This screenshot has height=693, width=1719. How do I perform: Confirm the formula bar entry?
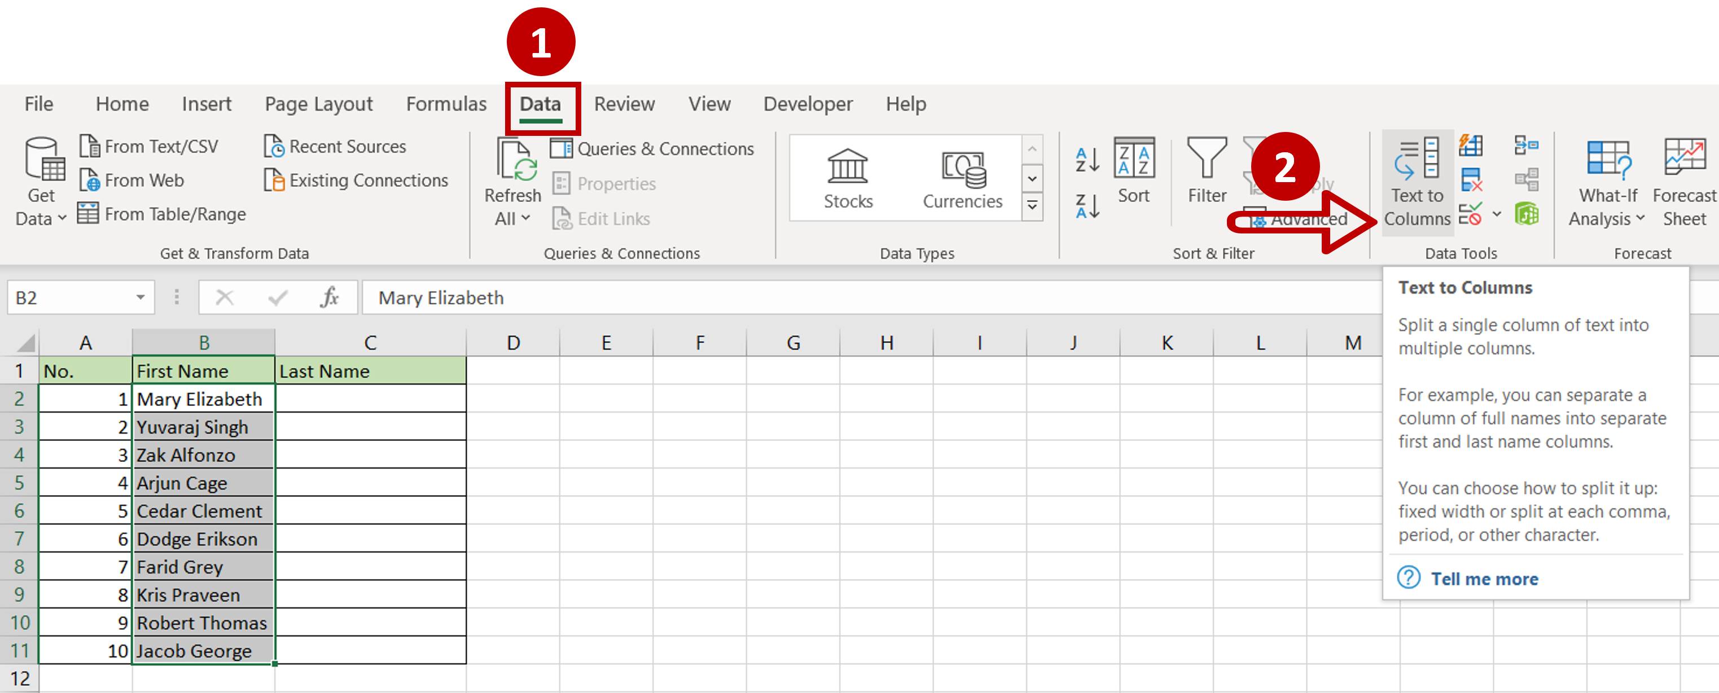click(x=278, y=298)
